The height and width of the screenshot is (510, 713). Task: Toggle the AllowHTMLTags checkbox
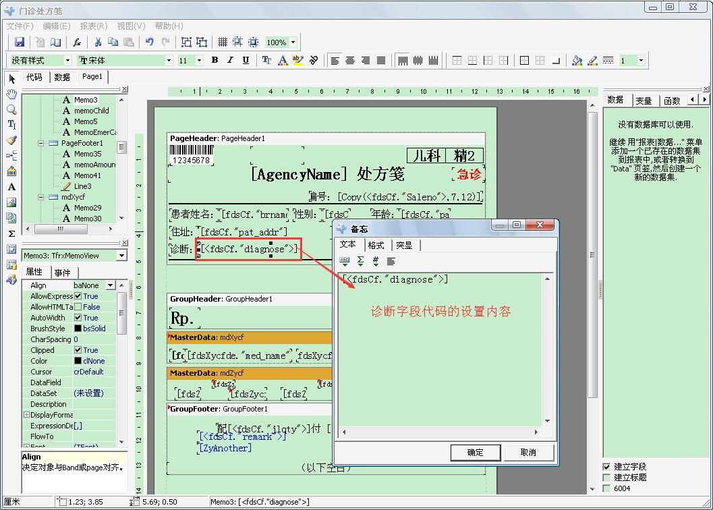[x=78, y=307]
